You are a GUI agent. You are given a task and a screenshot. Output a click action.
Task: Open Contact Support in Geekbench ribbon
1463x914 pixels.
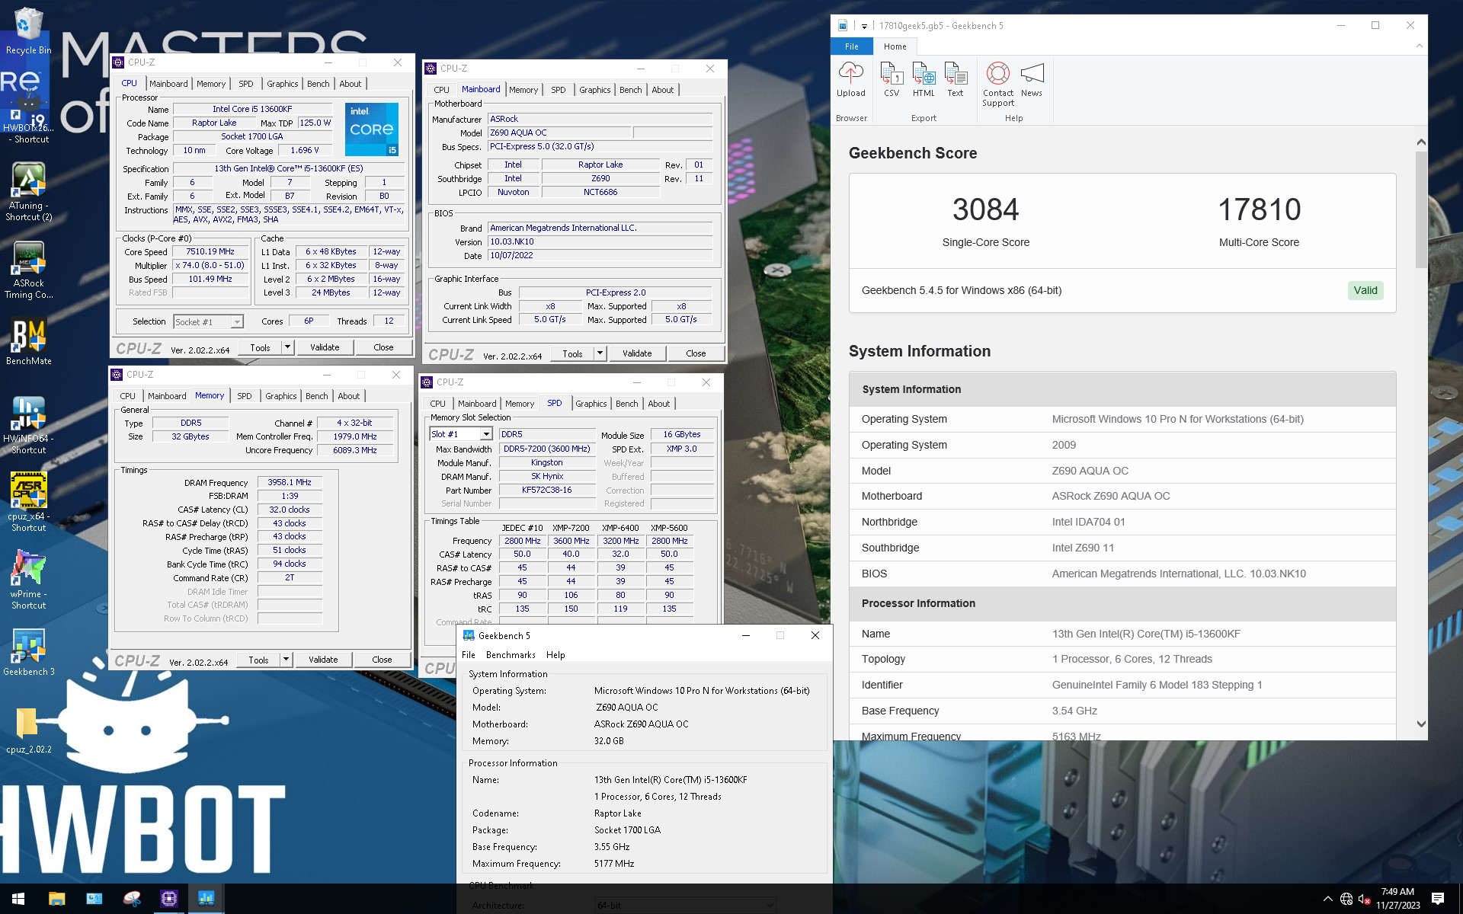pyautogui.click(x=998, y=85)
